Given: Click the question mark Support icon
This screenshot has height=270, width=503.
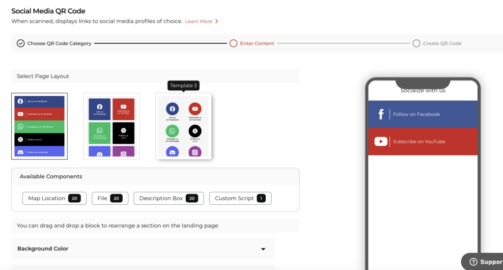Looking at the screenshot, I should pyautogui.click(x=473, y=262).
